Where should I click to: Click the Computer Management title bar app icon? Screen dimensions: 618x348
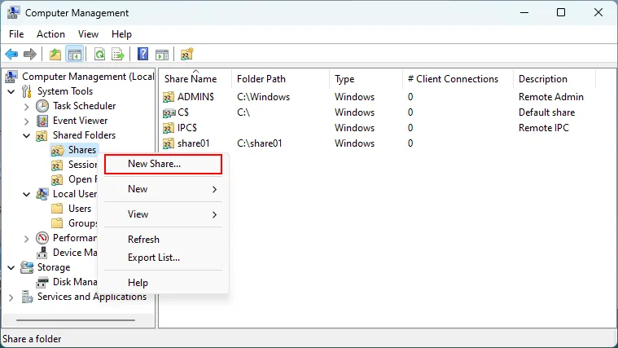[13, 12]
